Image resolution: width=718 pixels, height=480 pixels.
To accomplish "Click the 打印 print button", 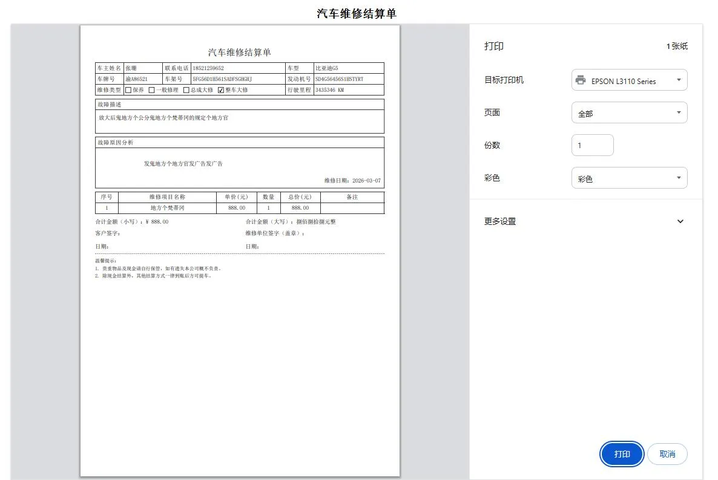I will coord(621,454).
